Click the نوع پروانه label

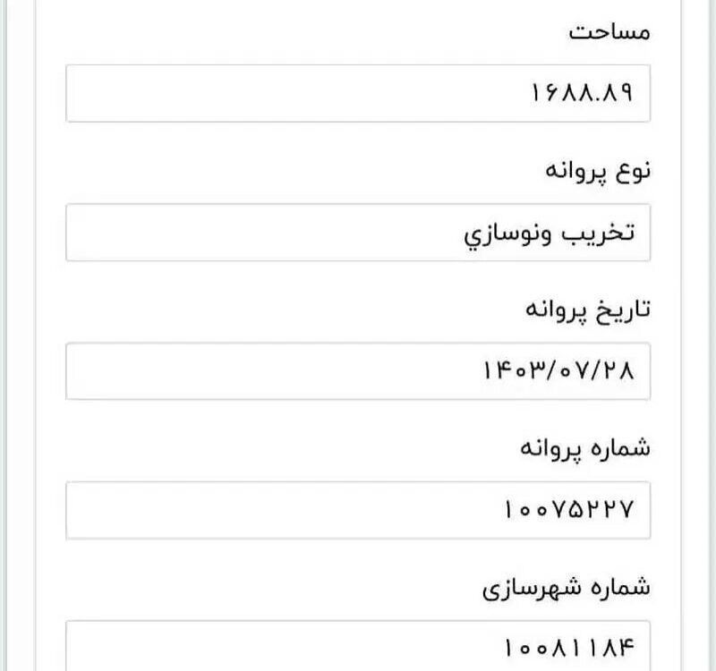click(598, 171)
